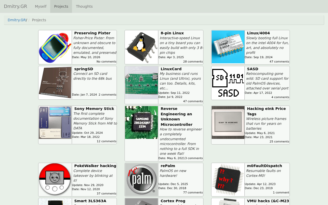Open the eInk price tag picture
Viewport: 328px width, 205px height.
pos(228,122)
